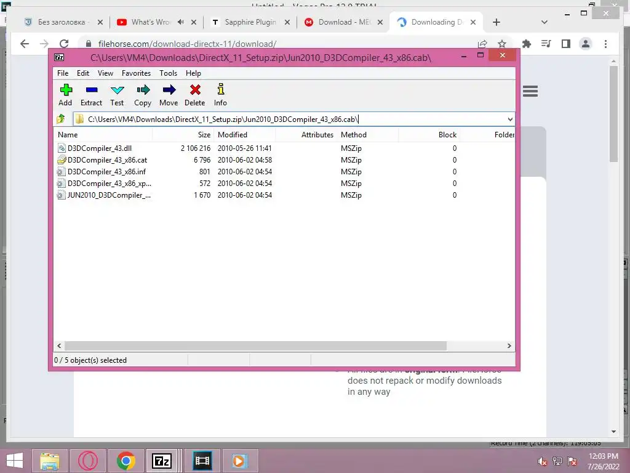Switch to the Sapphire Plugin tab

point(250,22)
